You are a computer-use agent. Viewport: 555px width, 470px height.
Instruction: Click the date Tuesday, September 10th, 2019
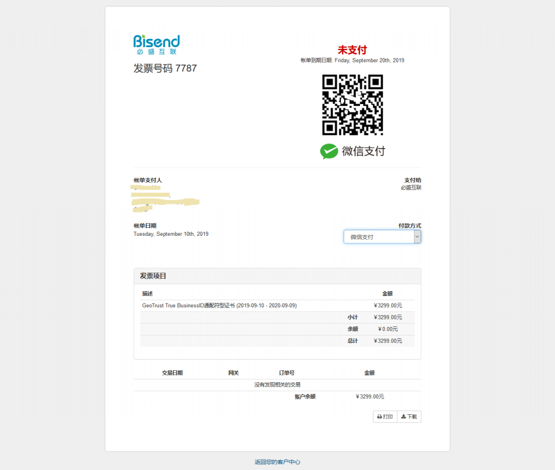(x=171, y=234)
